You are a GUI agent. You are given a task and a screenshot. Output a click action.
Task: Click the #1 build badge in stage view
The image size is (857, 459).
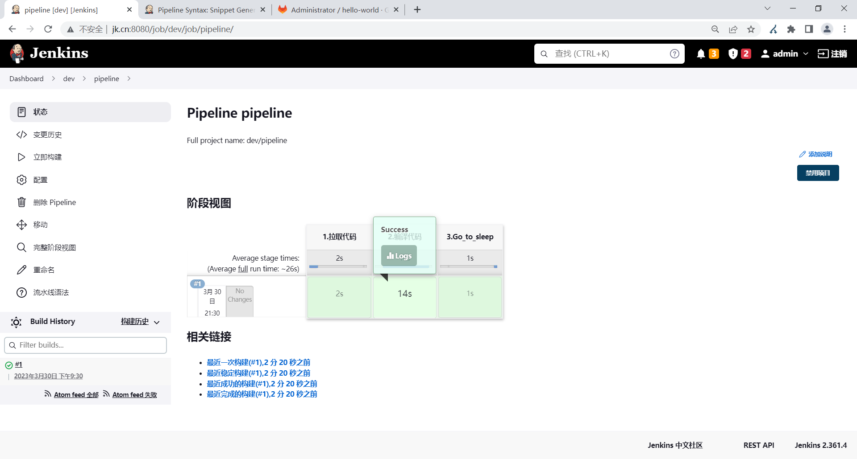tap(197, 284)
